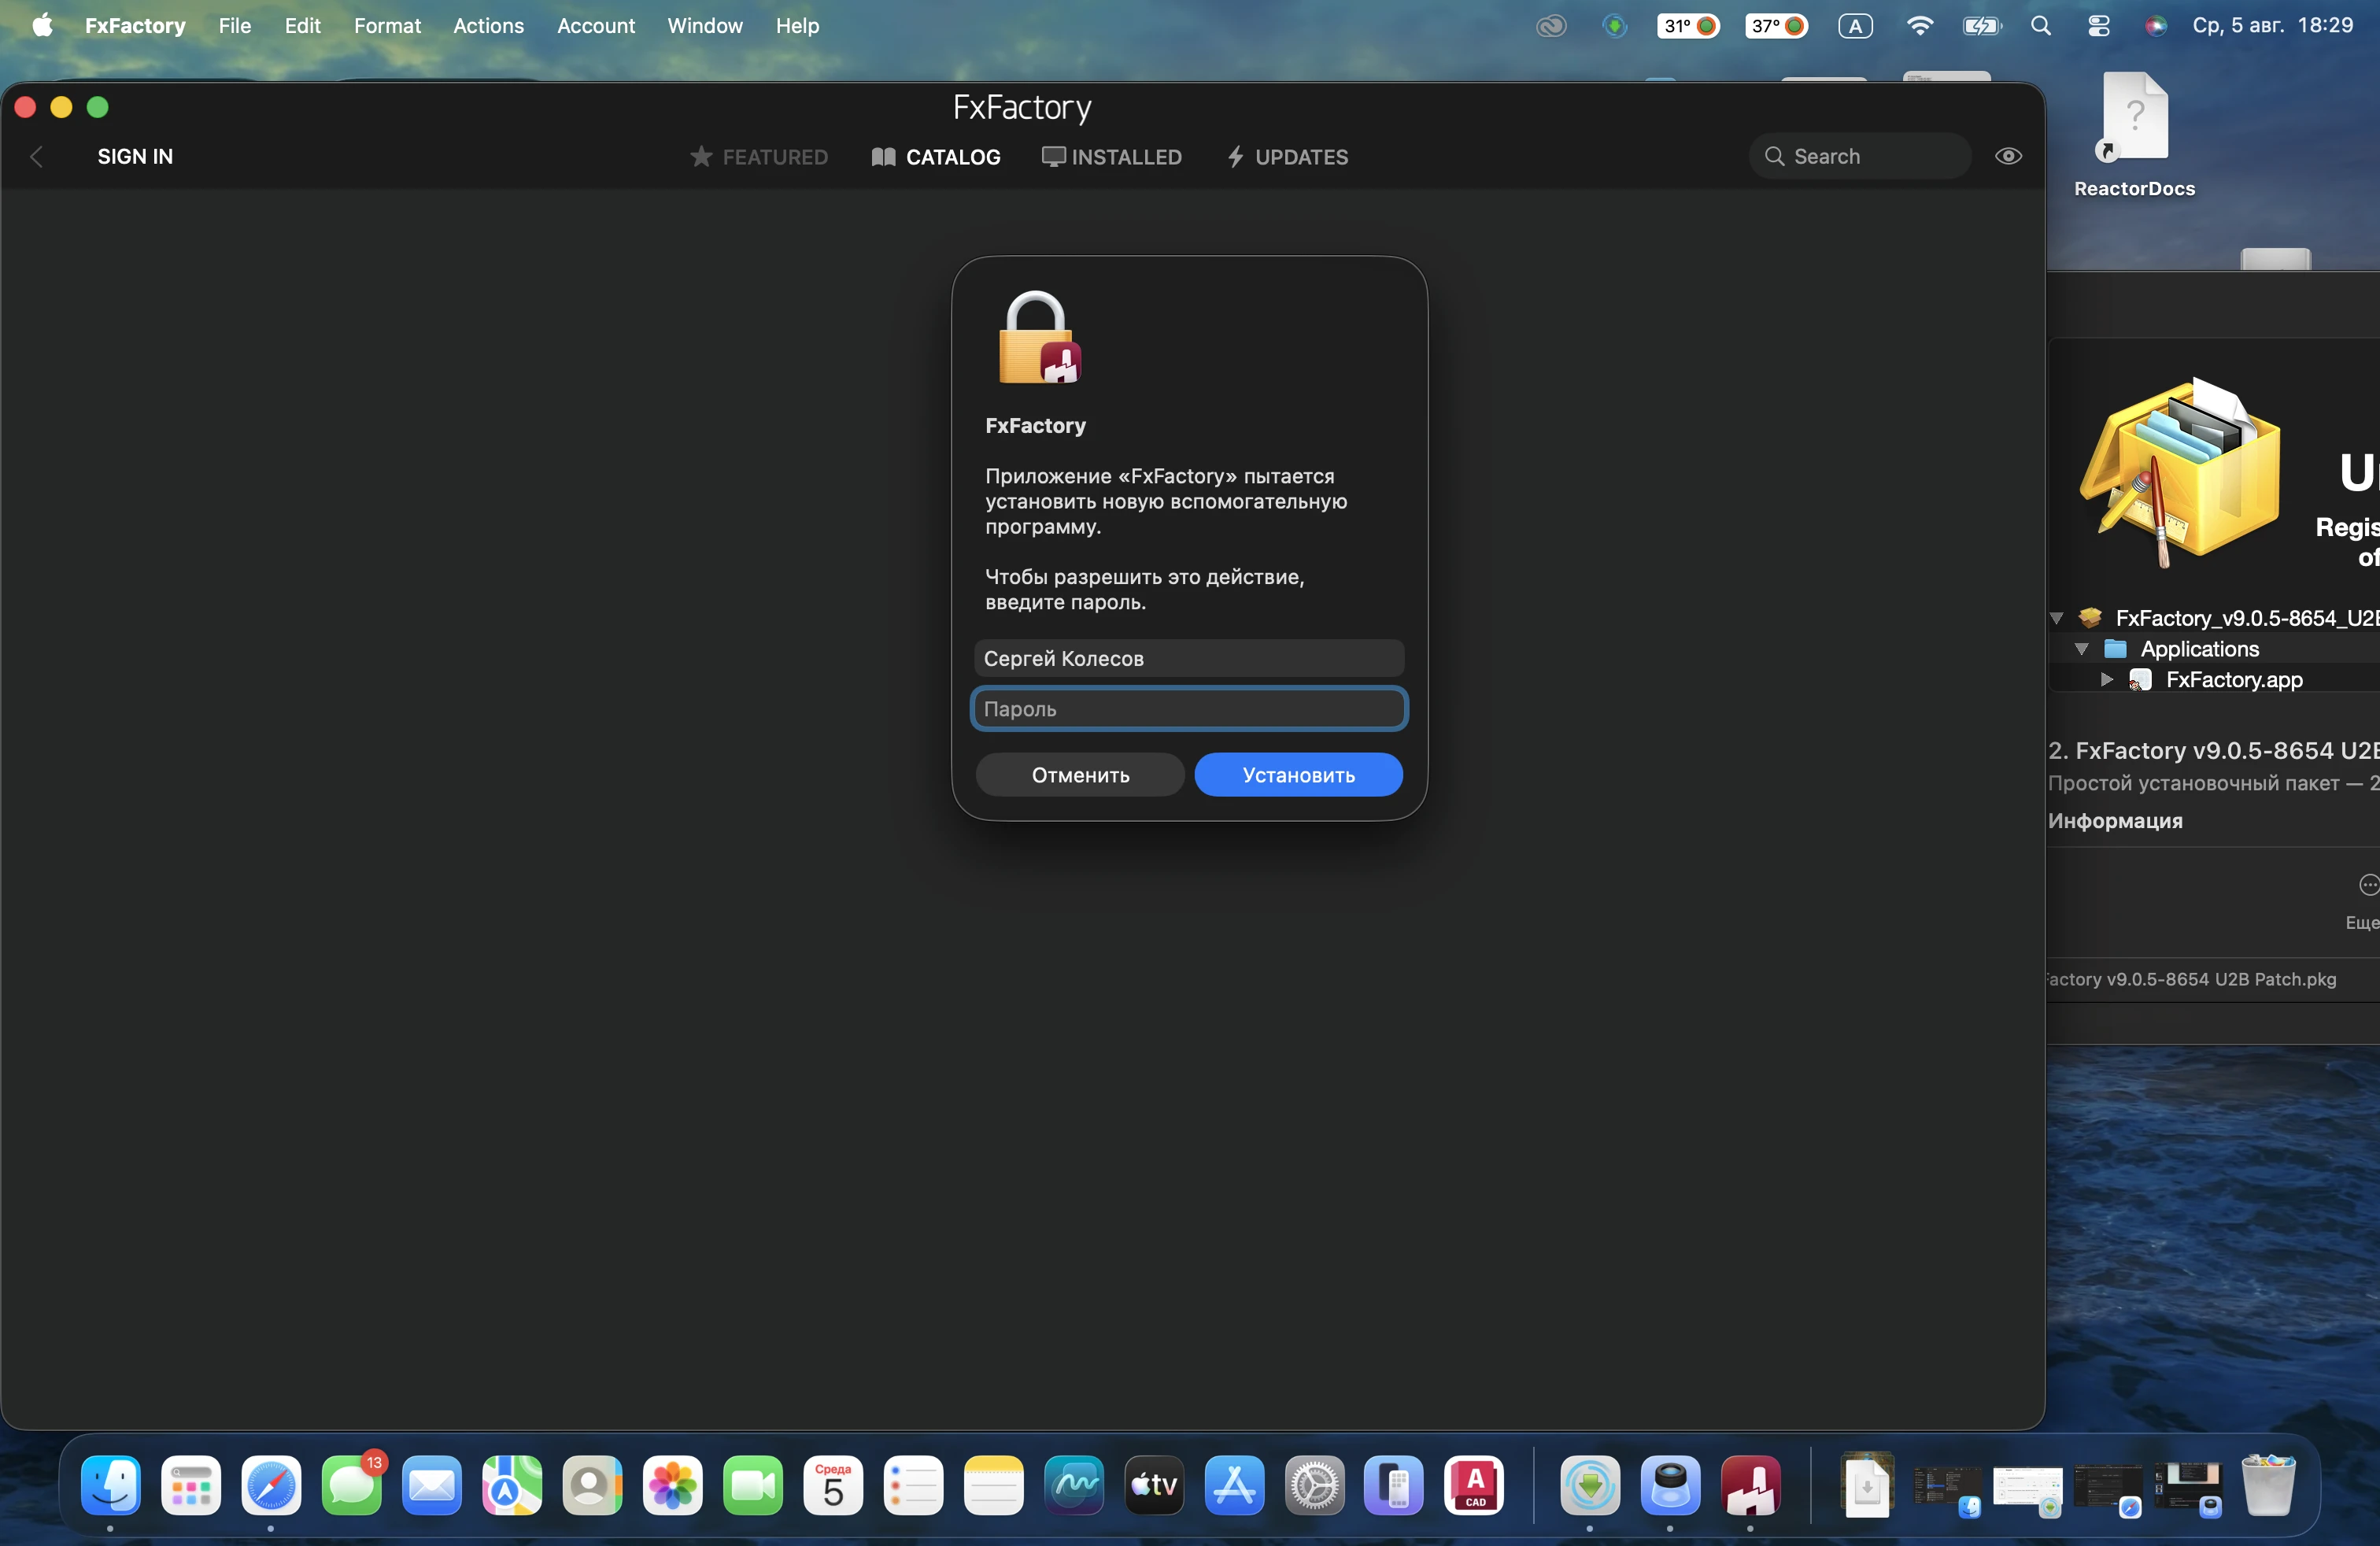
Task: Open Freeform from the Dock
Action: [1074, 1485]
